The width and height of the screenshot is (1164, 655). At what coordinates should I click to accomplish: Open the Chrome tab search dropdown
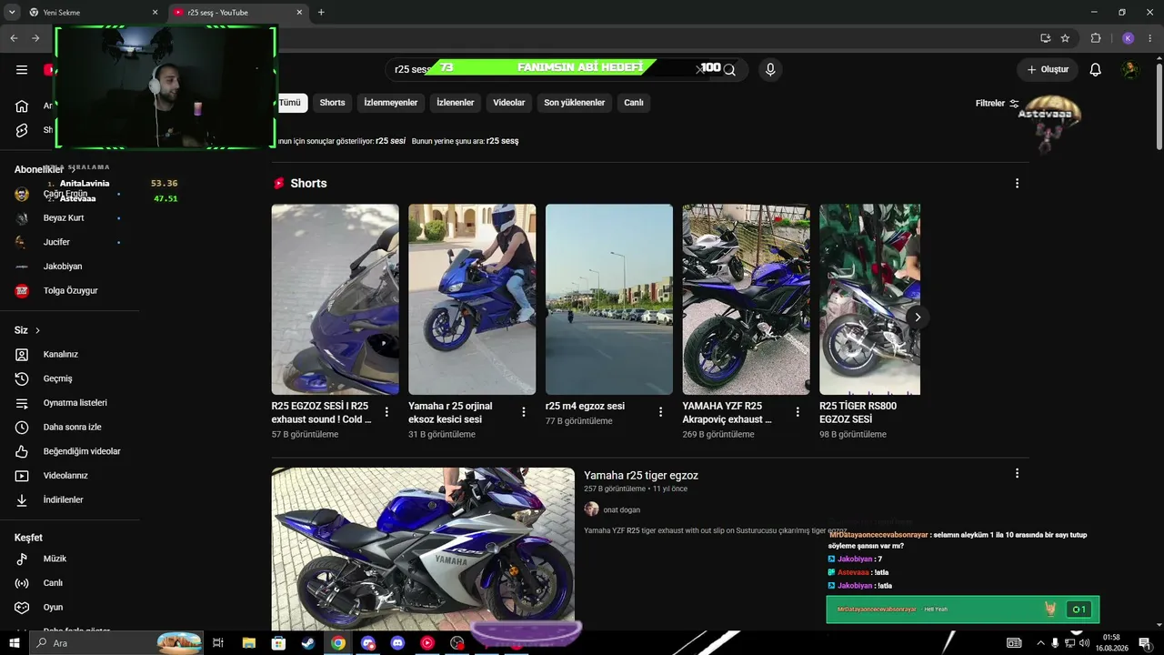12,13
